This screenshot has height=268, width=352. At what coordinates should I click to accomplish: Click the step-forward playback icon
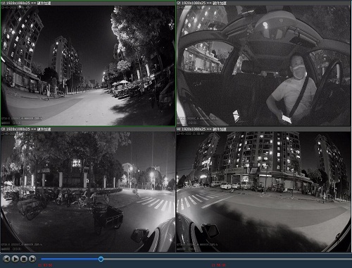coord(32,259)
